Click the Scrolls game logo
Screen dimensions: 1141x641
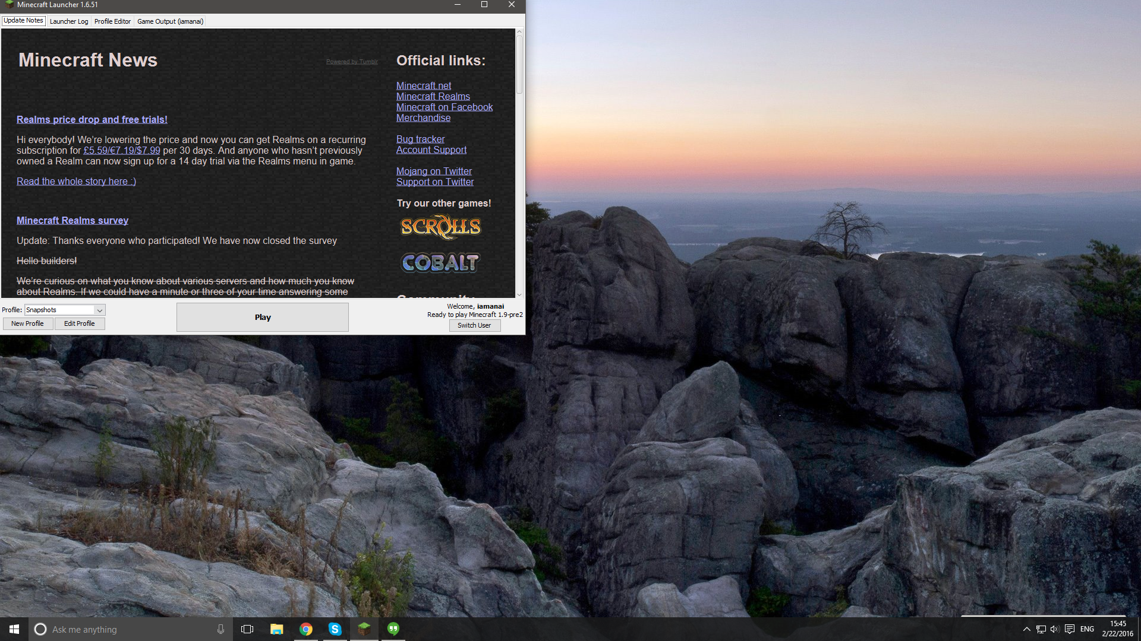coord(440,227)
